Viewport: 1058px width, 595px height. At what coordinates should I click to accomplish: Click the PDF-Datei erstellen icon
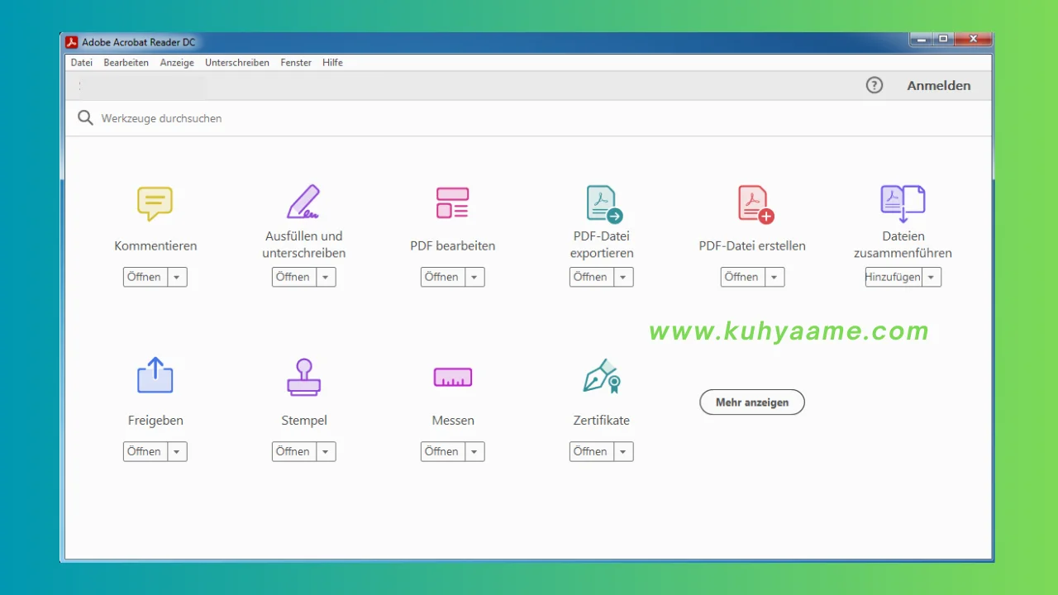pos(755,204)
